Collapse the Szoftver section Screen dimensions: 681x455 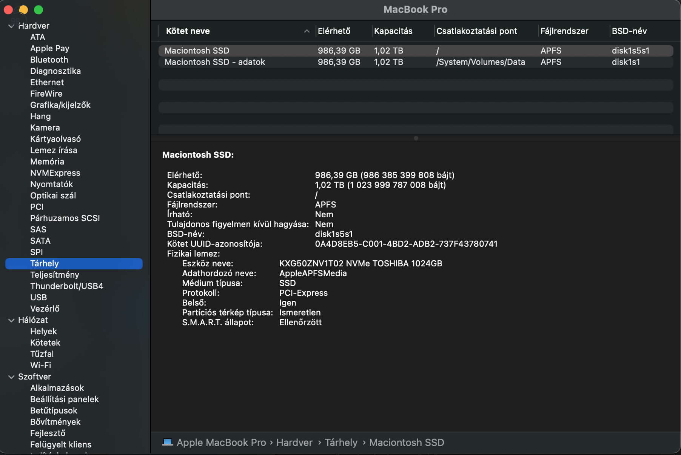pos(11,377)
